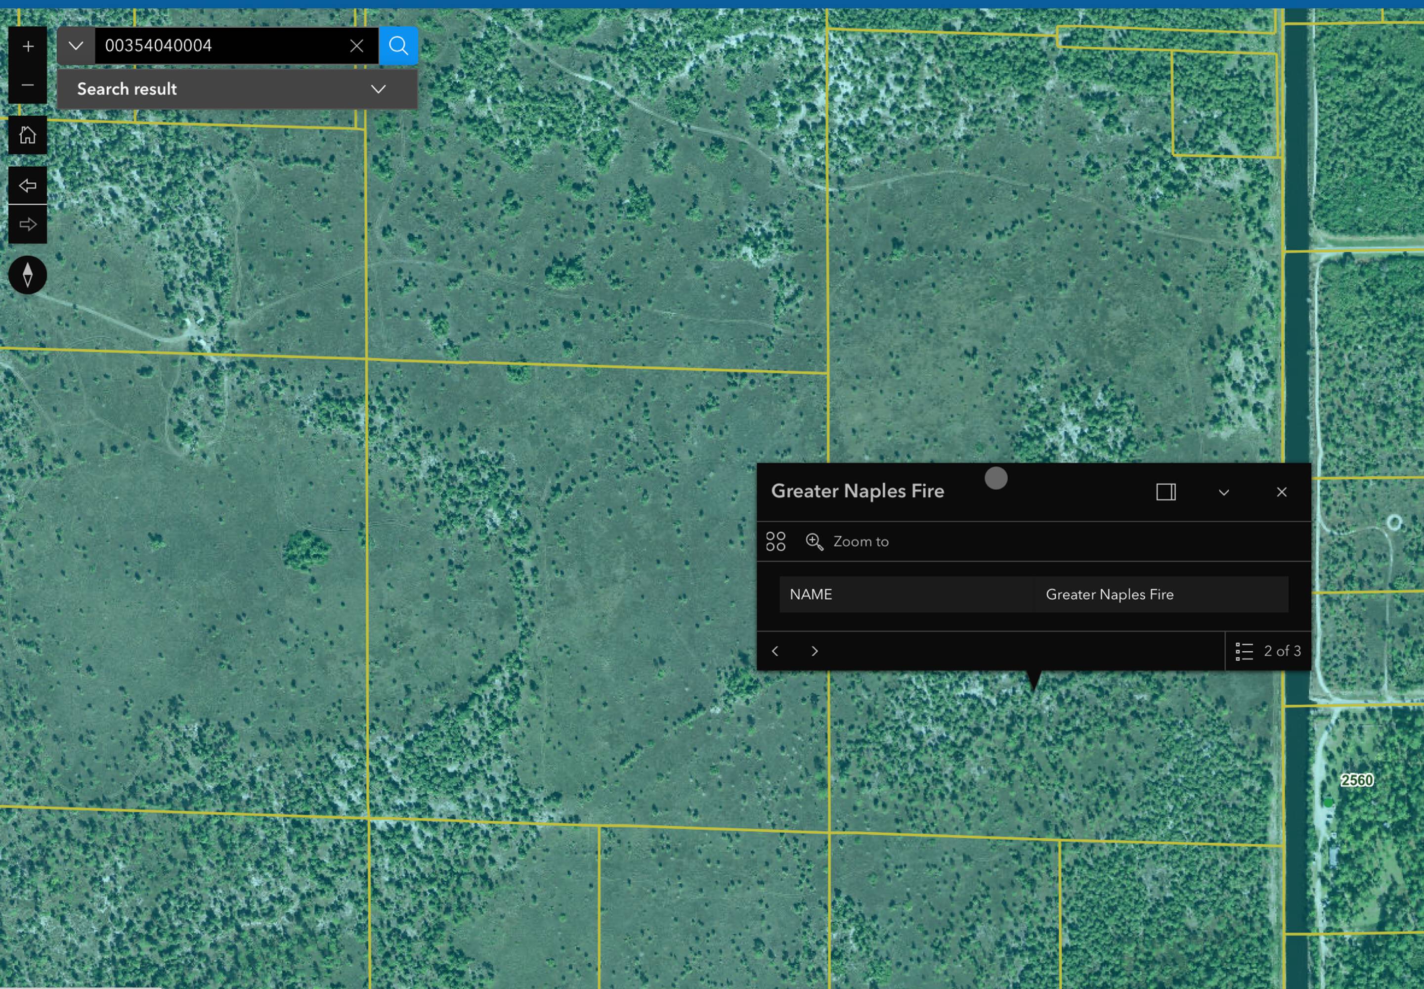
Task: Open popup actions grid icon
Action: [776, 541]
